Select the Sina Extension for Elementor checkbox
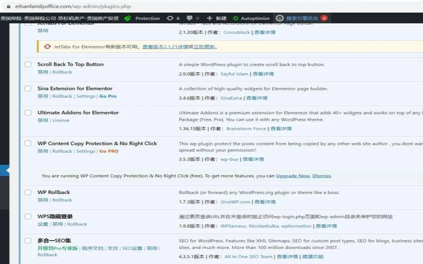 click(28, 89)
